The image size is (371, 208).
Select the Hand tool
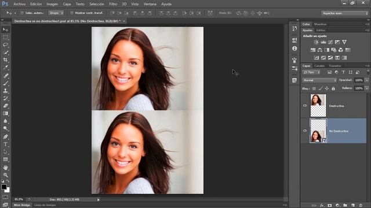coord(5,168)
